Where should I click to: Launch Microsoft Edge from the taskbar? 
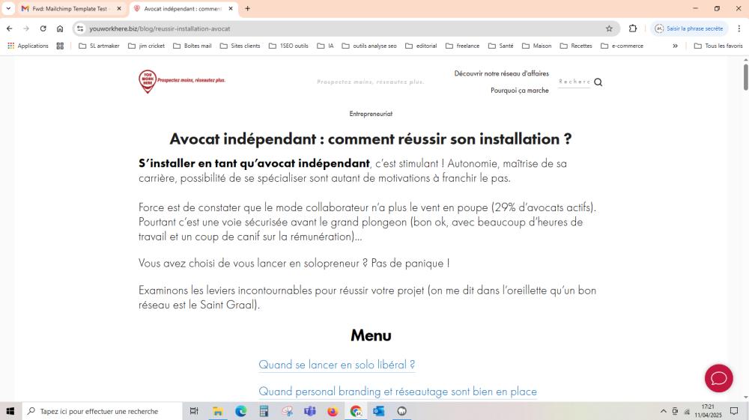click(240, 411)
